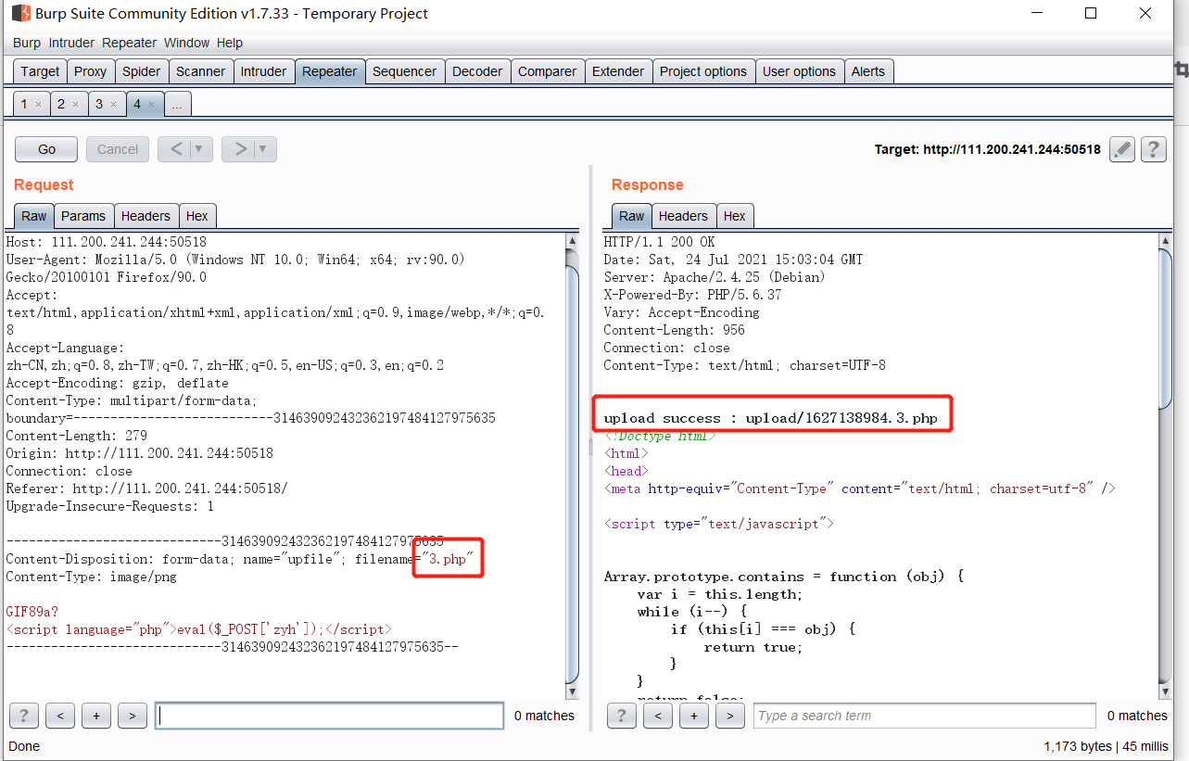Screen dimensions: 1189x761
Task: Click 'Content-Type: image/png' line in request
Action: tap(91, 577)
